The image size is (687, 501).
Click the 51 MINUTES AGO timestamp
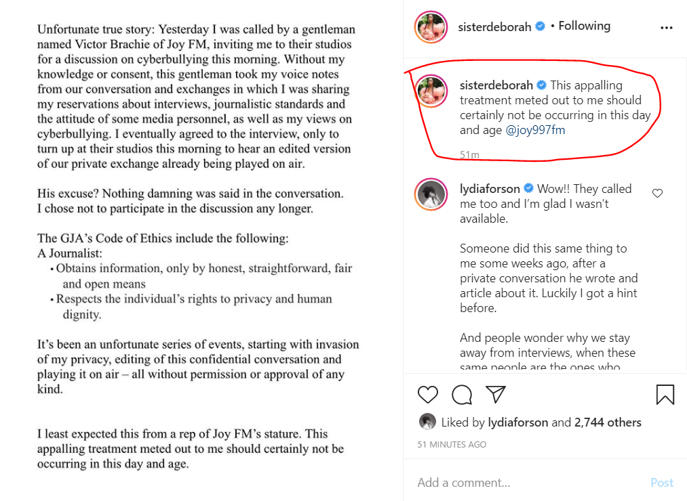click(x=451, y=445)
